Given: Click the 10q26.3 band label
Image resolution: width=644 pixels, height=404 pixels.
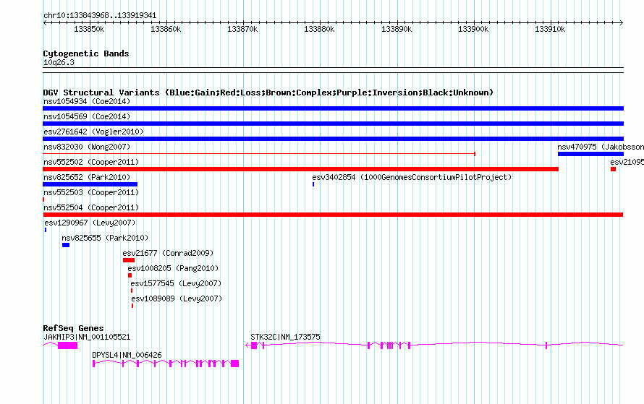Looking at the screenshot, I should [x=59, y=62].
